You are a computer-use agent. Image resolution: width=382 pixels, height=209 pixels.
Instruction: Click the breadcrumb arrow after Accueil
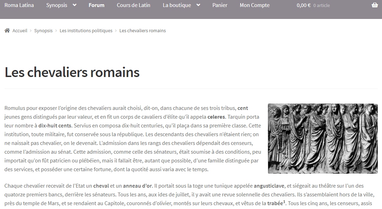point(31,31)
